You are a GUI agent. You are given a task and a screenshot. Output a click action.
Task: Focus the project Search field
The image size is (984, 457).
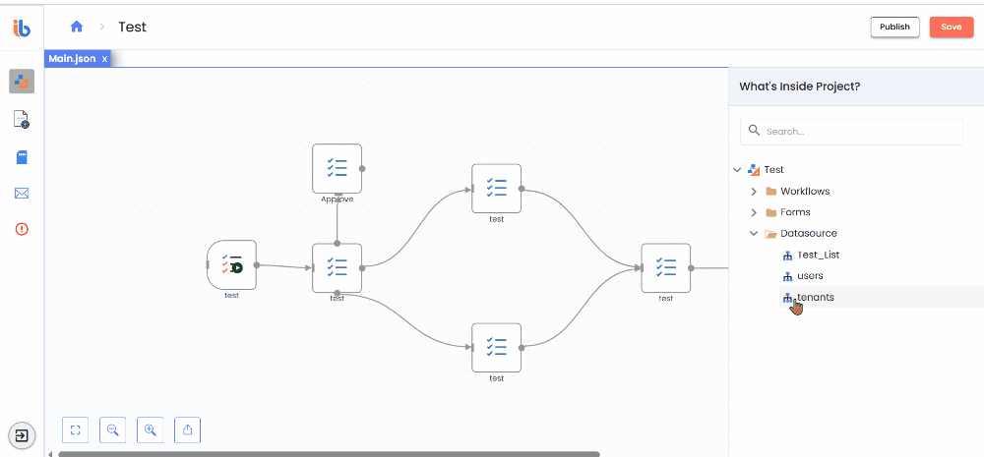coord(851,132)
